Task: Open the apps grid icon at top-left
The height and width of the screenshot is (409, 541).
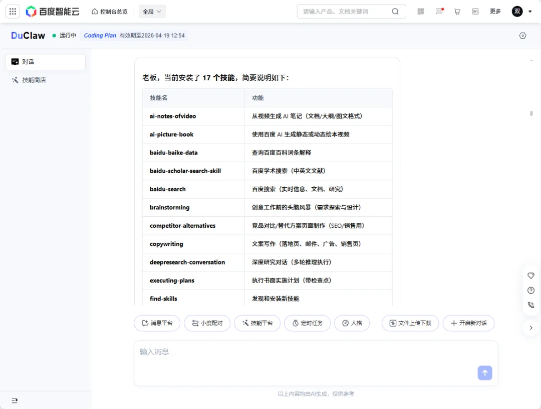Action: pos(13,11)
